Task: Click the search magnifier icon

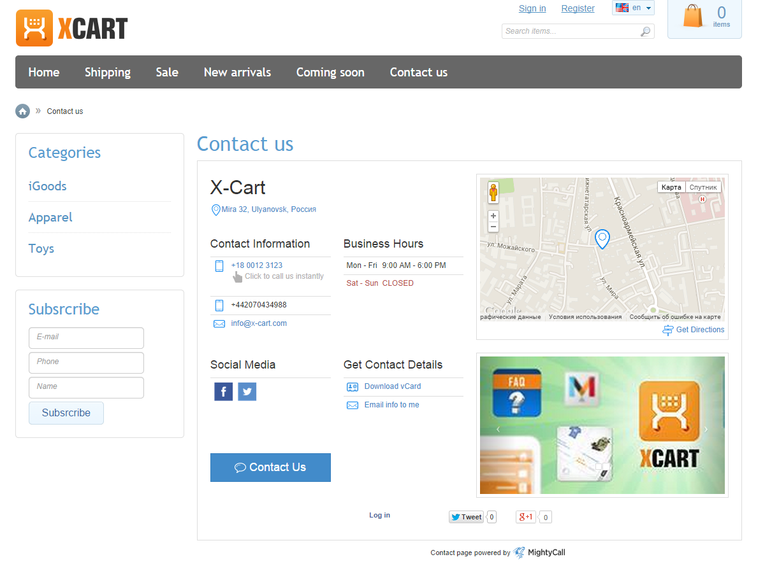Action: 645,31
